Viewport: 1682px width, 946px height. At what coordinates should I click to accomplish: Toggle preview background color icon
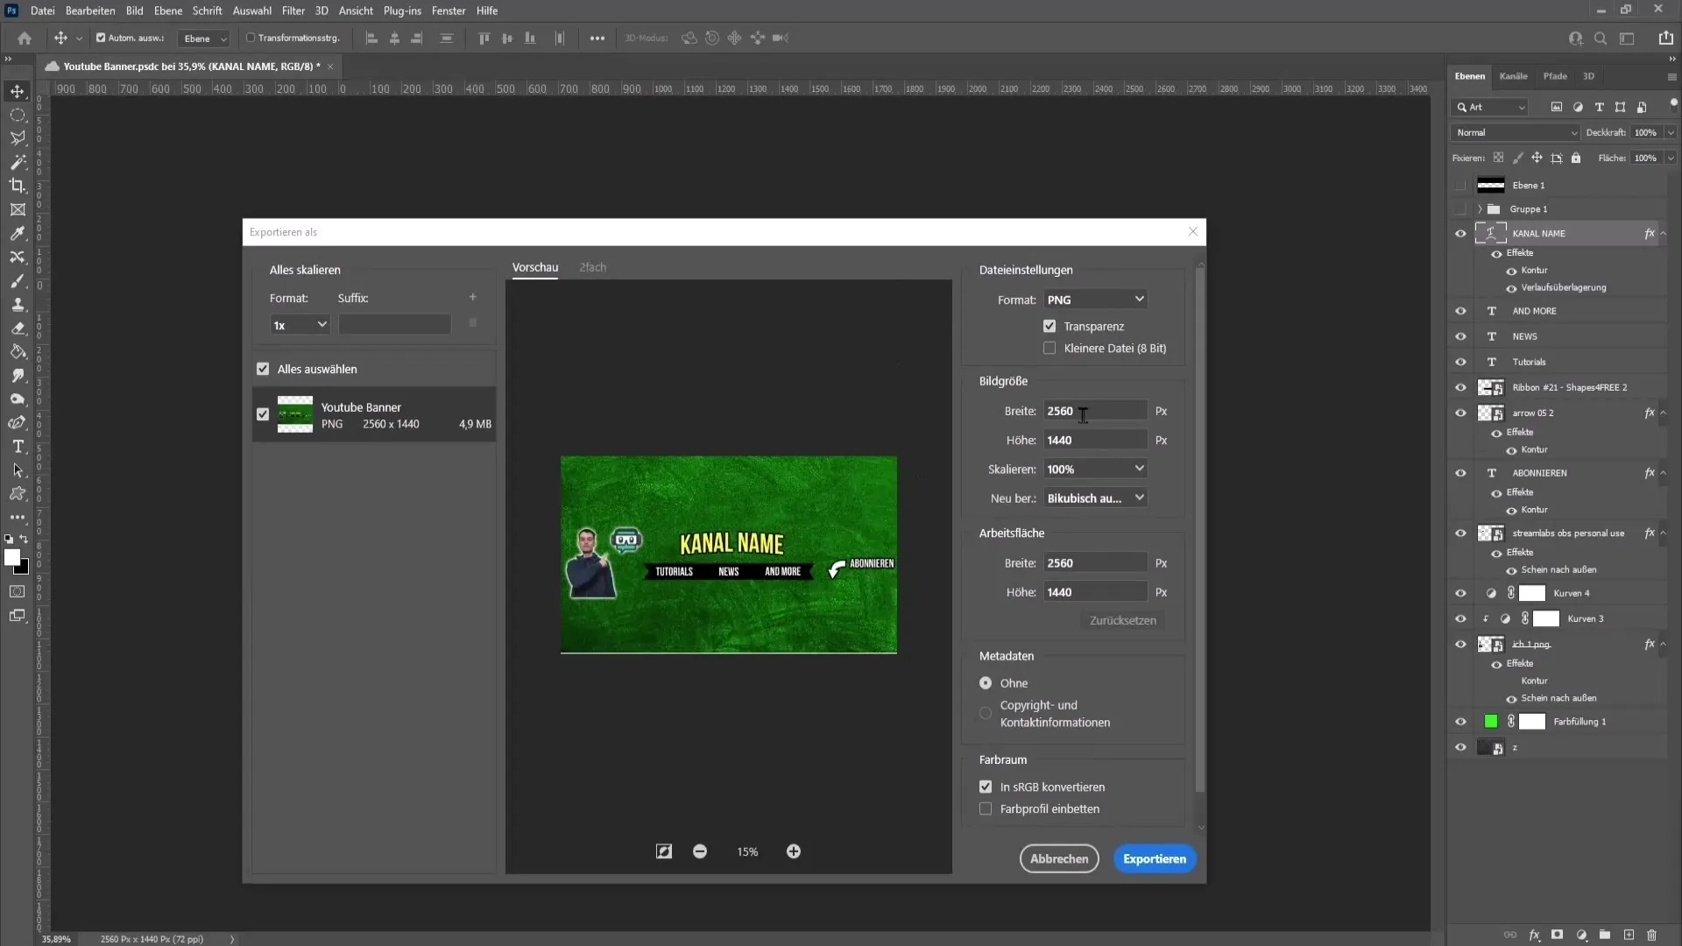[x=664, y=851]
